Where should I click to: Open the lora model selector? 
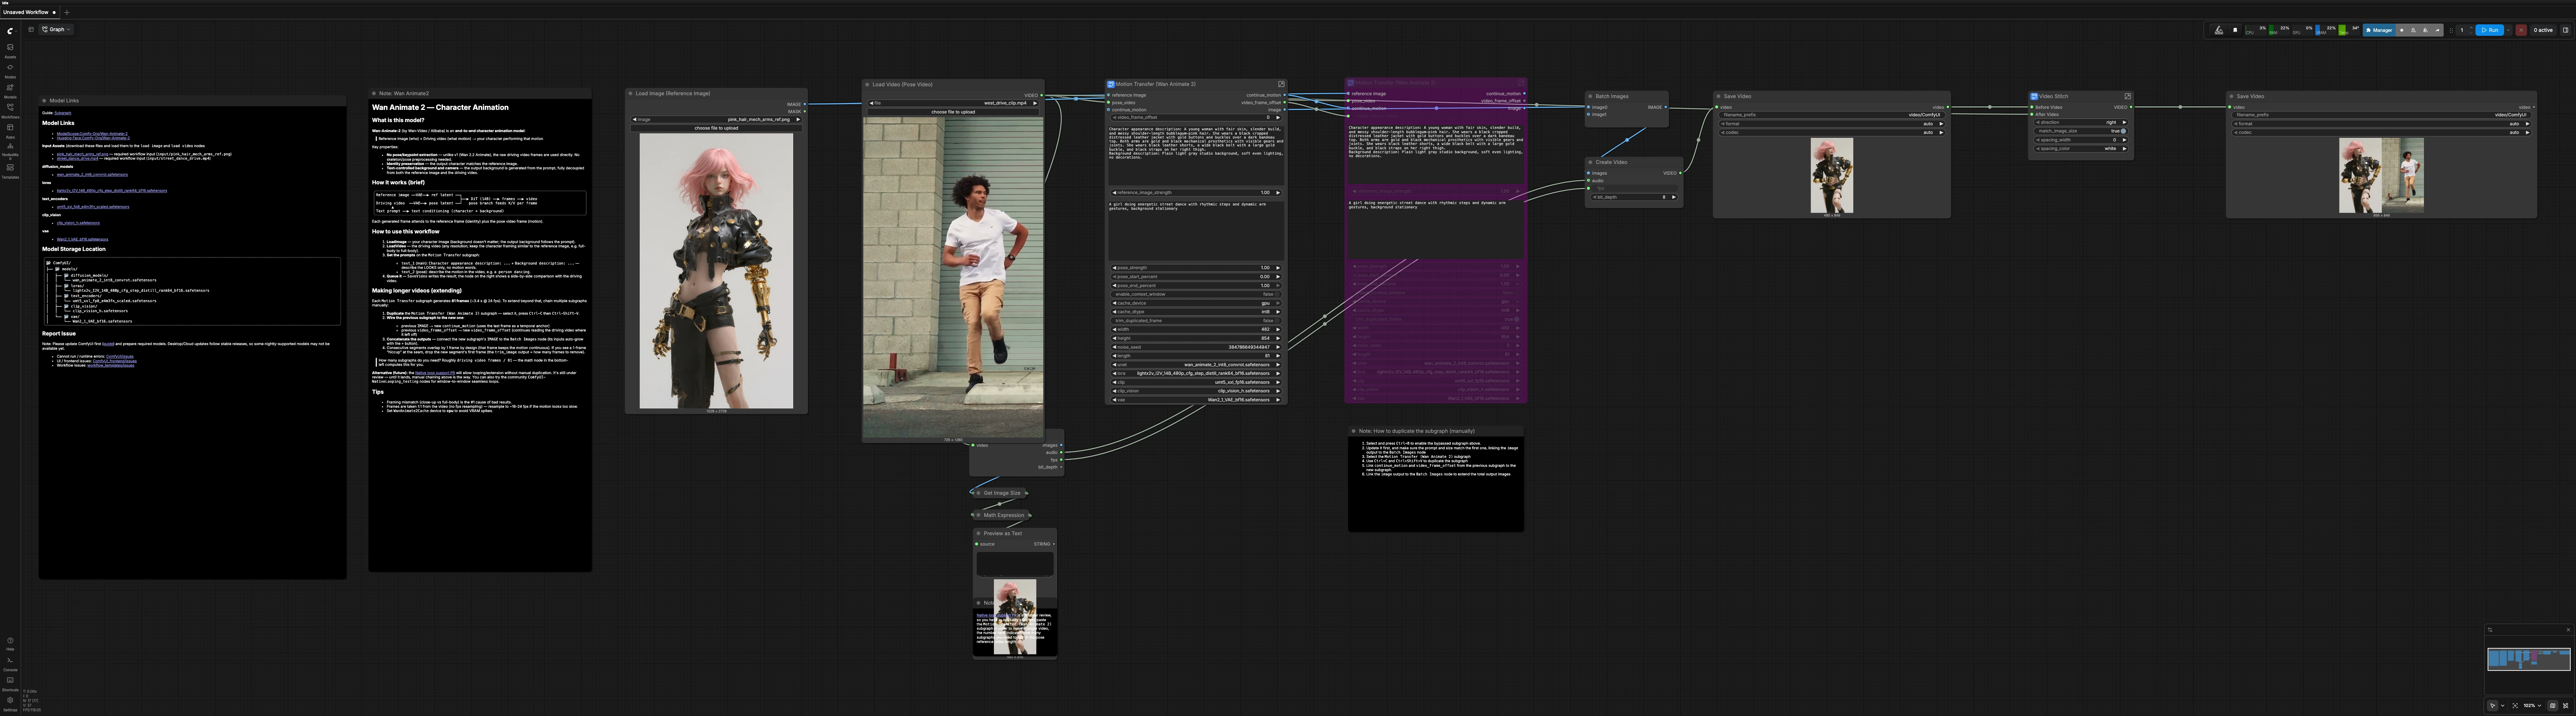[x=1196, y=373]
